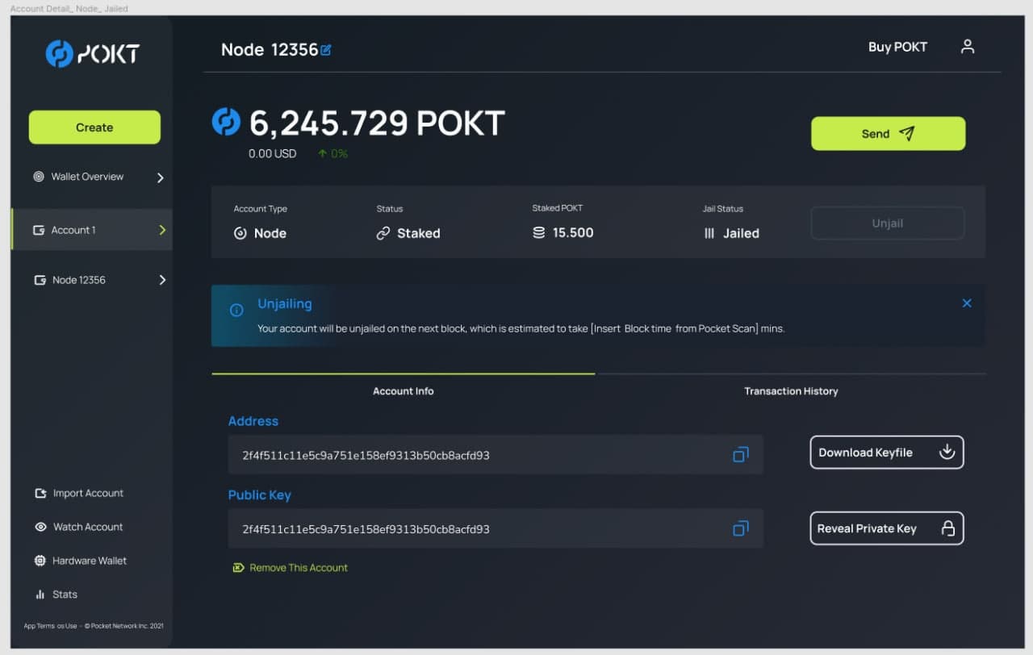
Task: Click the App Terms of Use link
Action: click(50, 626)
